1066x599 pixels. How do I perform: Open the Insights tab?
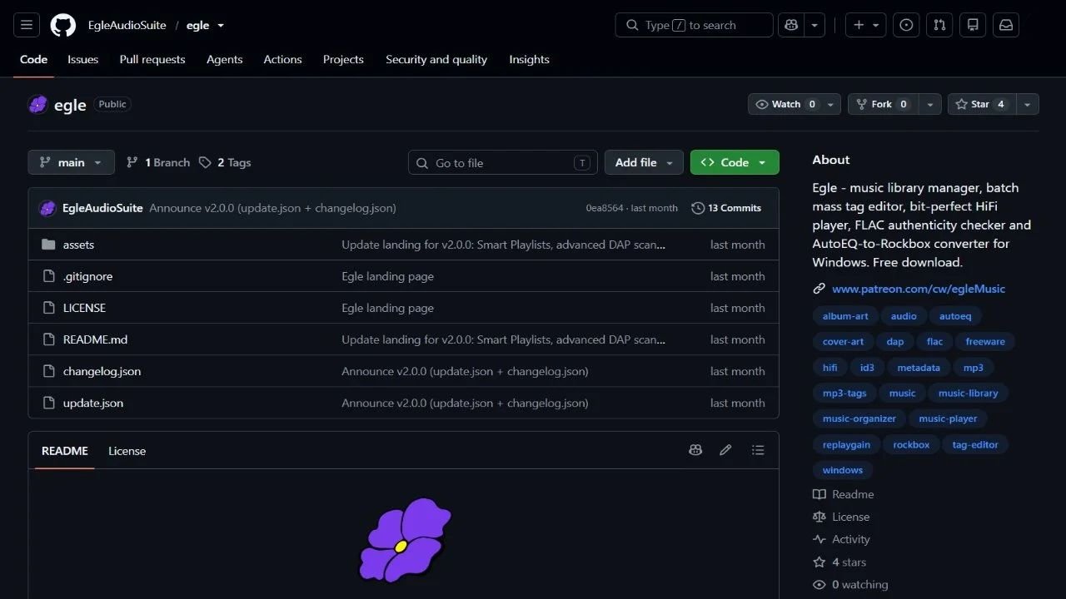coord(530,59)
